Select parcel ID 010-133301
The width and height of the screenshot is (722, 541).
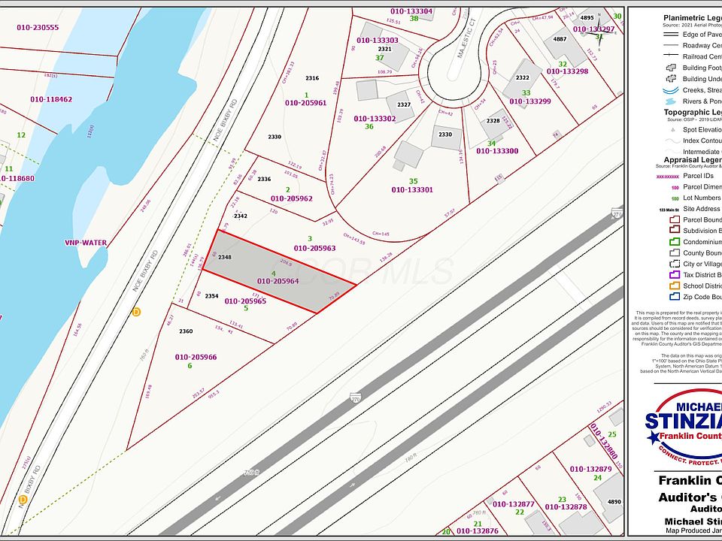click(412, 190)
